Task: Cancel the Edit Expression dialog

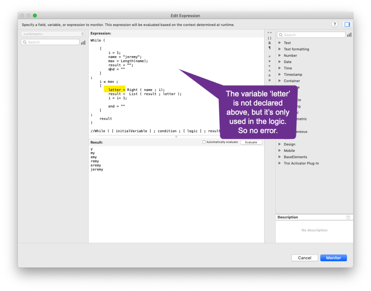Action: coord(304,258)
